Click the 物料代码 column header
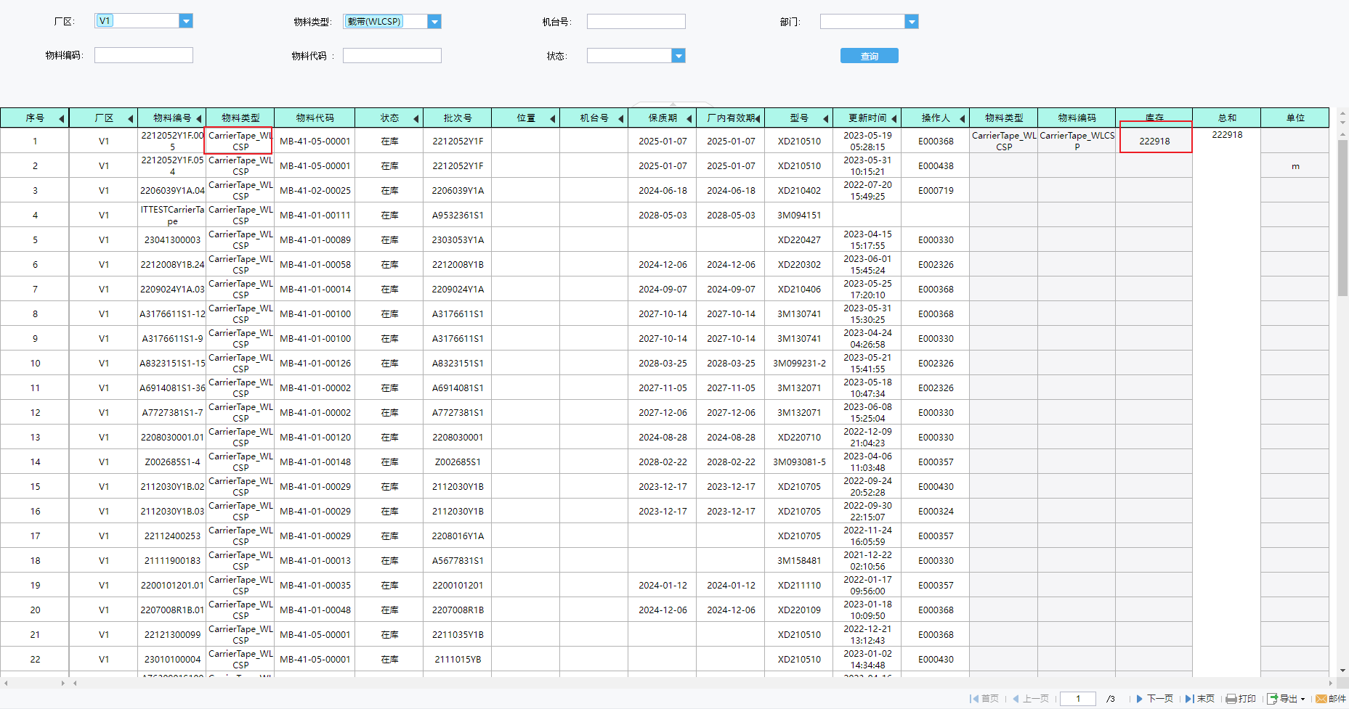 coord(315,118)
